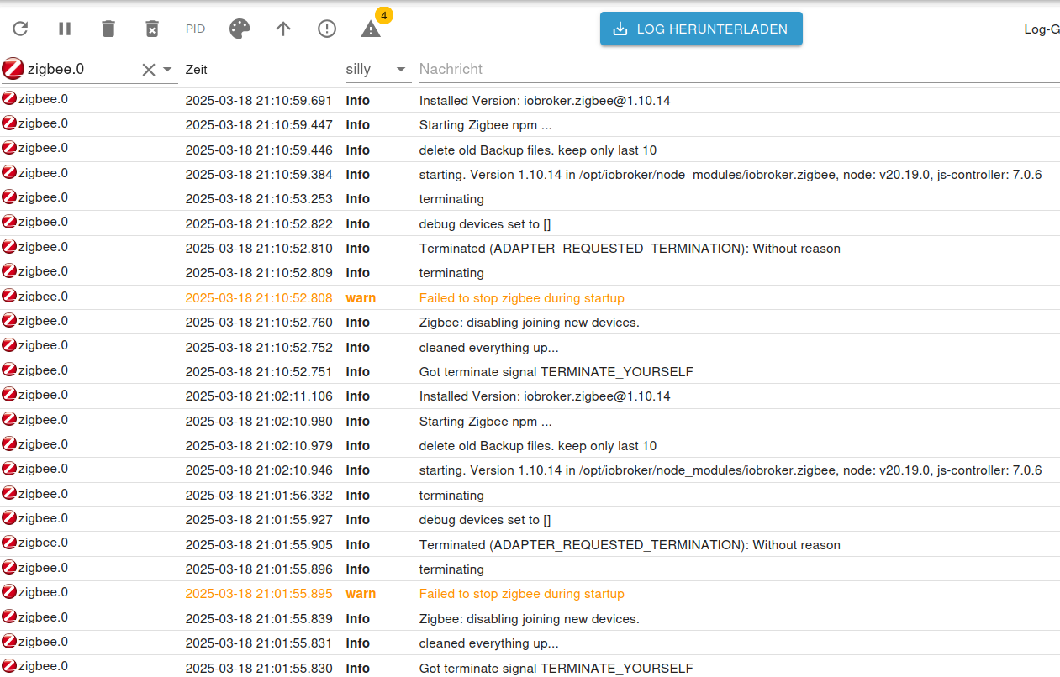Open the silly log level dropdown
The image size is (1060, 677).
coord(377,69)
